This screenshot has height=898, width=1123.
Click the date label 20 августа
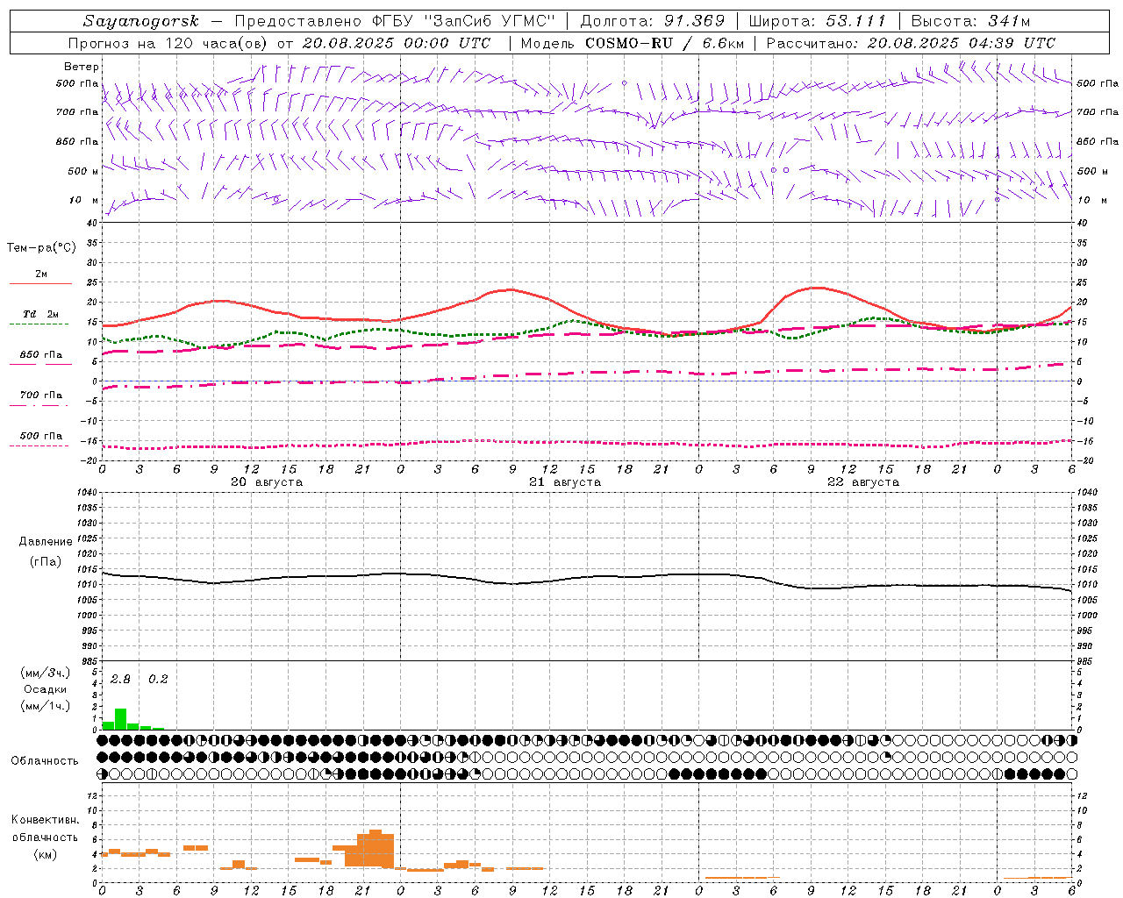pyautogui.click(x=267, y=482)
